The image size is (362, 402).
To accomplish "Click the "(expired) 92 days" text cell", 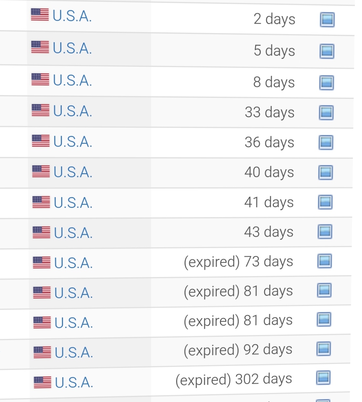I will (238, 350).
